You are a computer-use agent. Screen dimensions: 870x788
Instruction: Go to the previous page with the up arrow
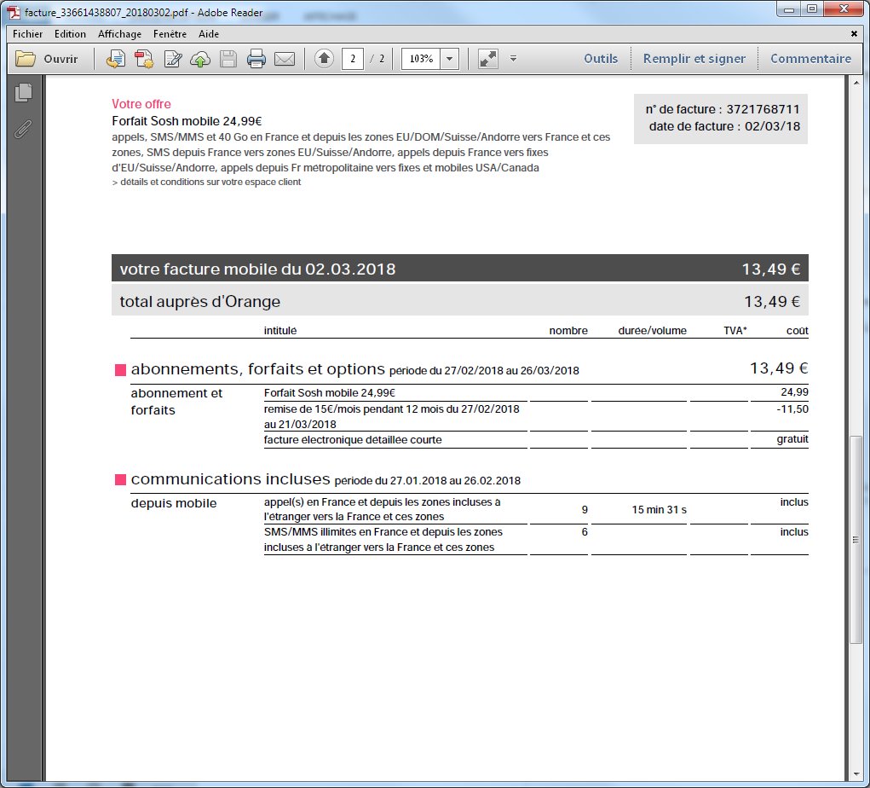click(323, 59)
